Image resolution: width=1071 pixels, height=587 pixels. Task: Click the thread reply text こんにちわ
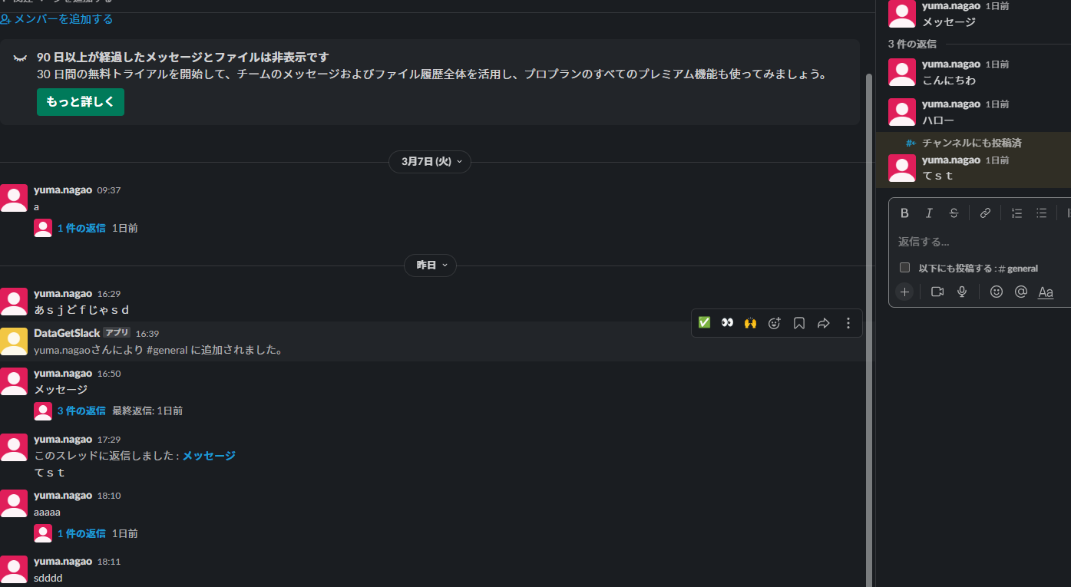tap(949, 81)
